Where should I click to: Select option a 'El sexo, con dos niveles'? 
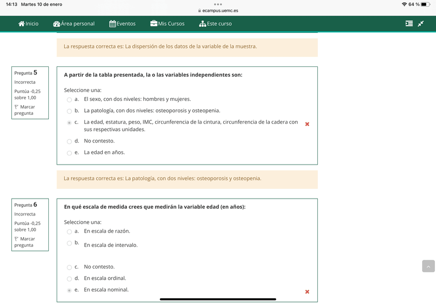(69, 99)
